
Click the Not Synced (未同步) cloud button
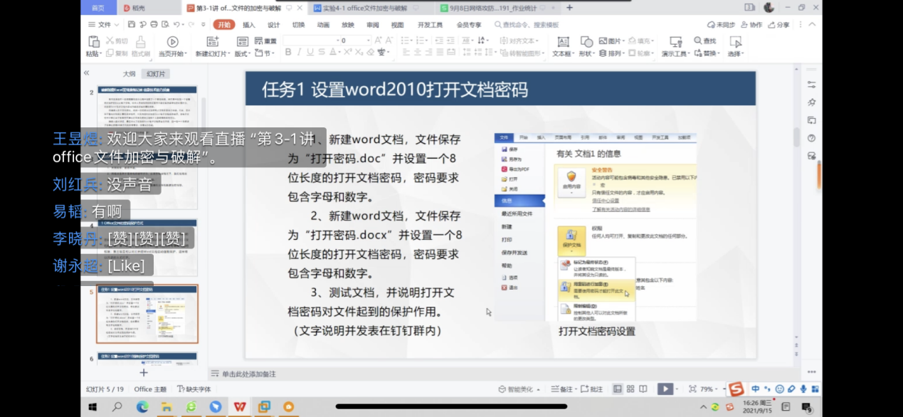(x=720, y=24)
